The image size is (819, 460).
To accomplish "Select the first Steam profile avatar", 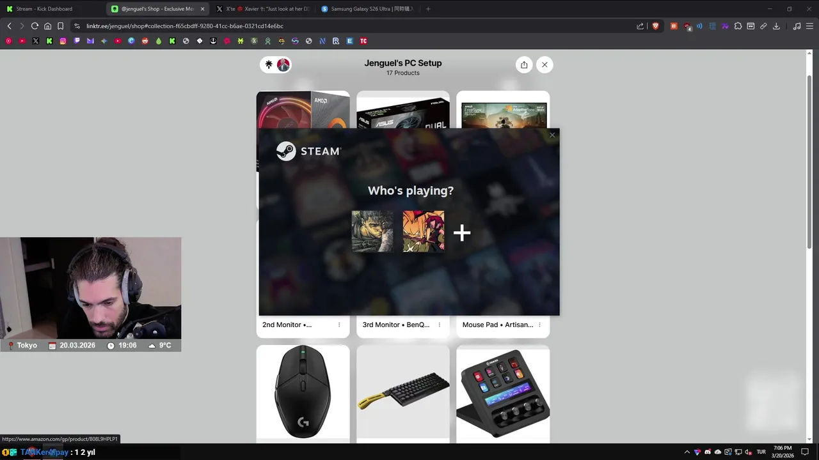I will tap(372, 231).
